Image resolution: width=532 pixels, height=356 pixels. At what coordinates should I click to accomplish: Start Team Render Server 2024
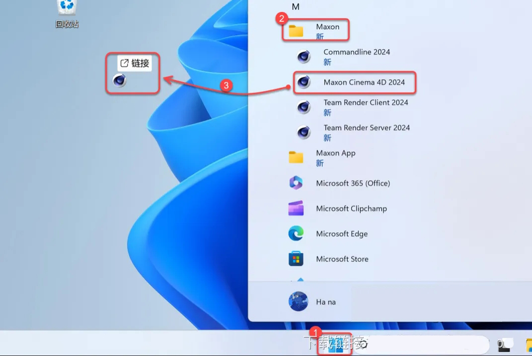click(x=367, y=128)
